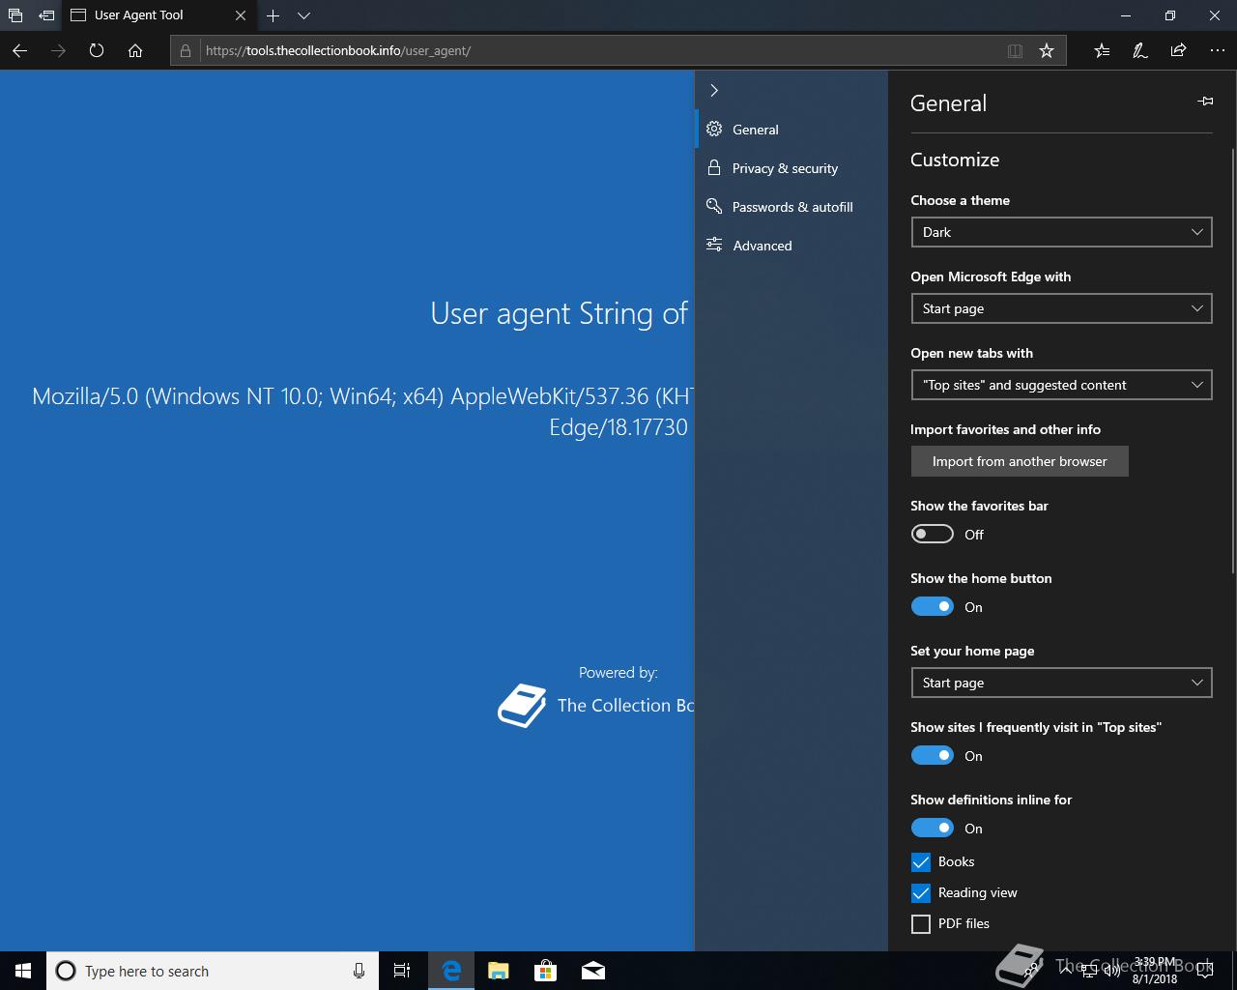
Task: Close the User Agent Tool tab
Action: (x=241, y=15)
